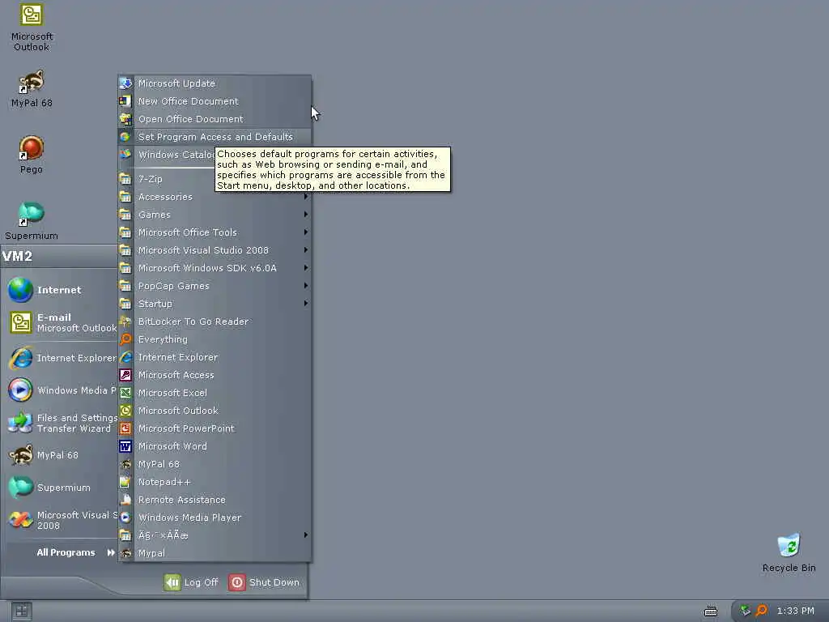
Task: Expand the PopCap Games submenu arrow
Action: pos(305,286)
